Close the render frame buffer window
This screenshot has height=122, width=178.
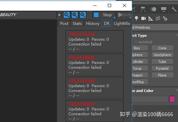point(124,5)
